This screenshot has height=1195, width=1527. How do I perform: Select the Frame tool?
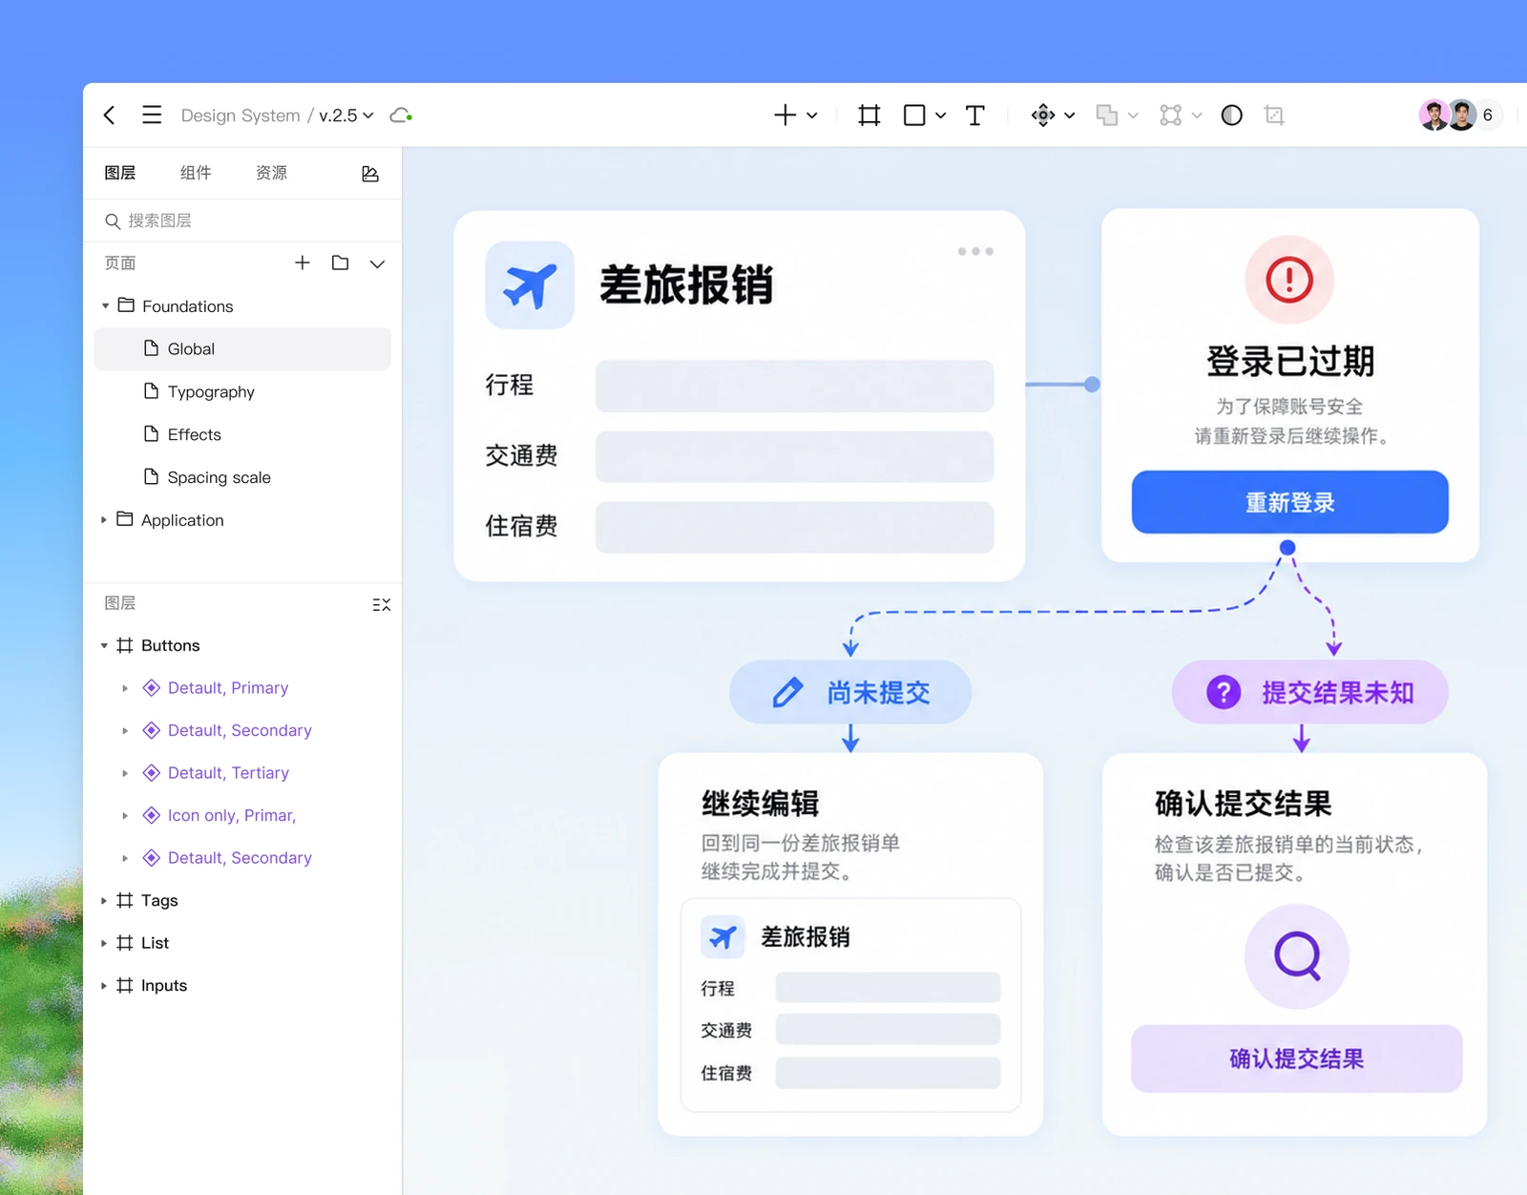click(868, 115)
